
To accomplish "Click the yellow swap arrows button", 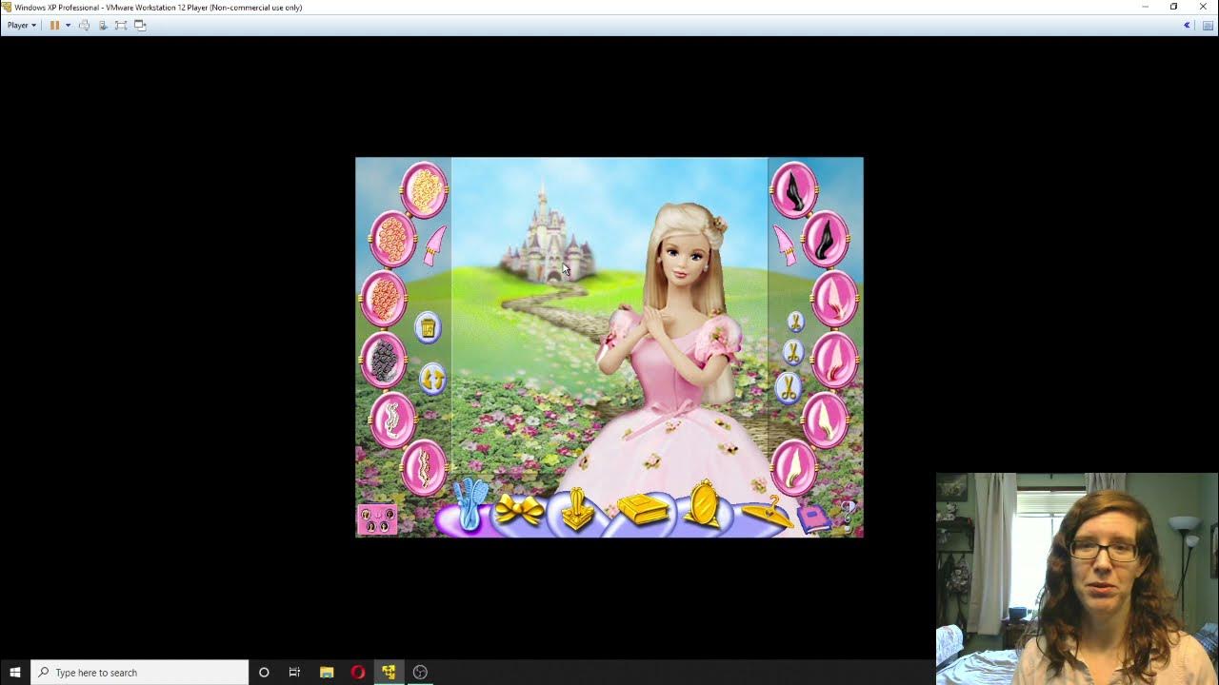I will click(x=432, y=379).
